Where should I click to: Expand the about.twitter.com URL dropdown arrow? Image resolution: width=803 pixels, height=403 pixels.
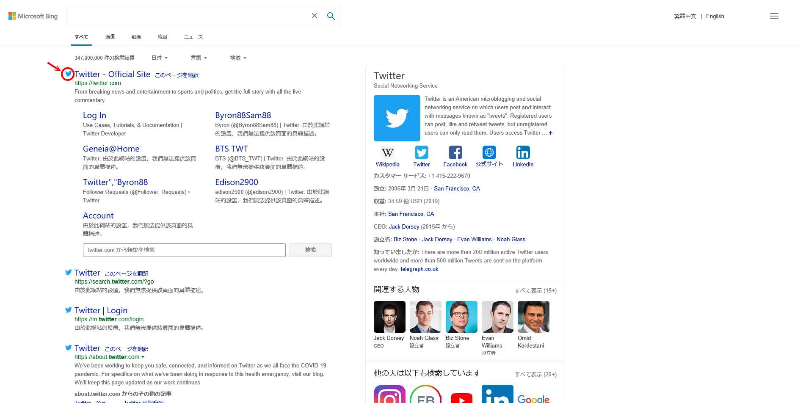pos(143,357)
